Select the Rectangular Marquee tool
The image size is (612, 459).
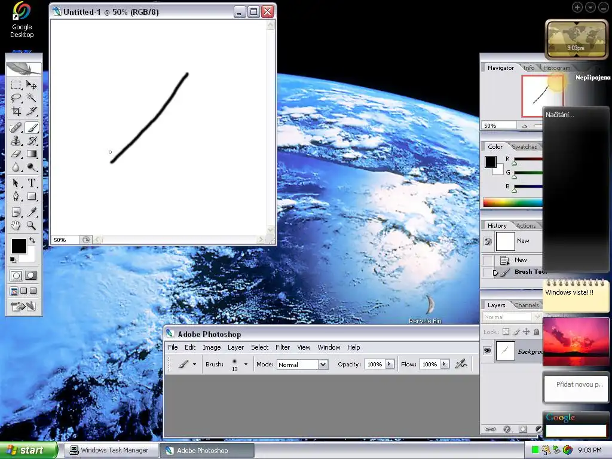(16, 85)
